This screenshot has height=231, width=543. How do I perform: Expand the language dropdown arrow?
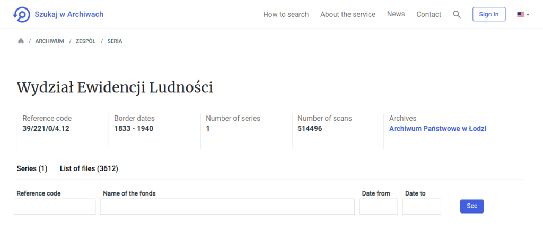click(528, 14)
